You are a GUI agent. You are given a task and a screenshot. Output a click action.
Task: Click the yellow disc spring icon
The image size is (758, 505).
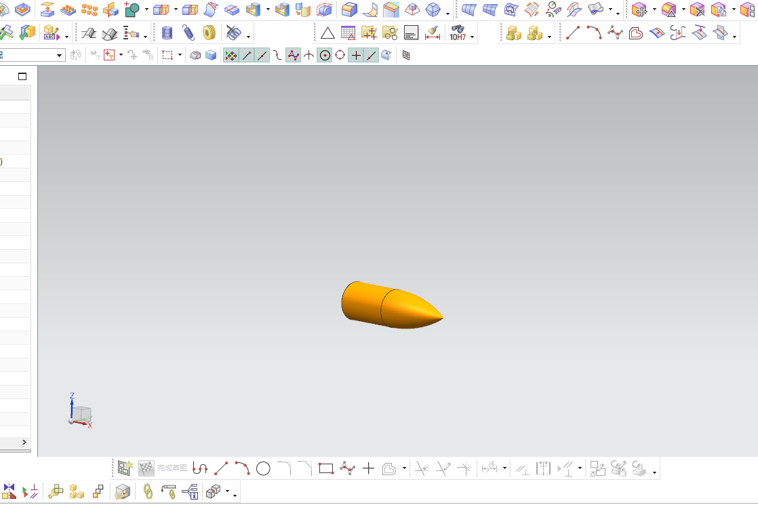coord(209,33)
